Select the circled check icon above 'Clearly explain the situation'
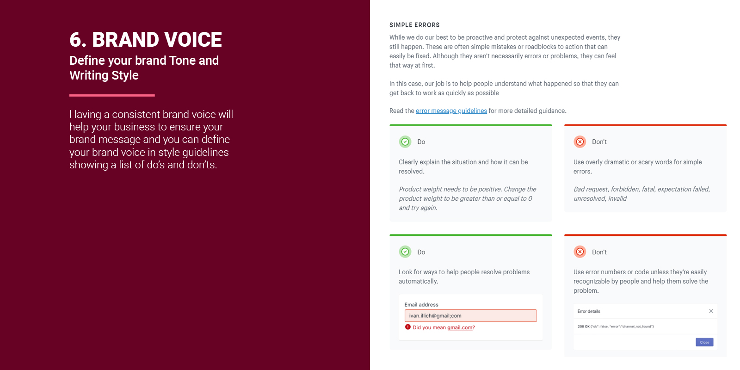This screenshot has width=740, height=370. pos(406,142)
